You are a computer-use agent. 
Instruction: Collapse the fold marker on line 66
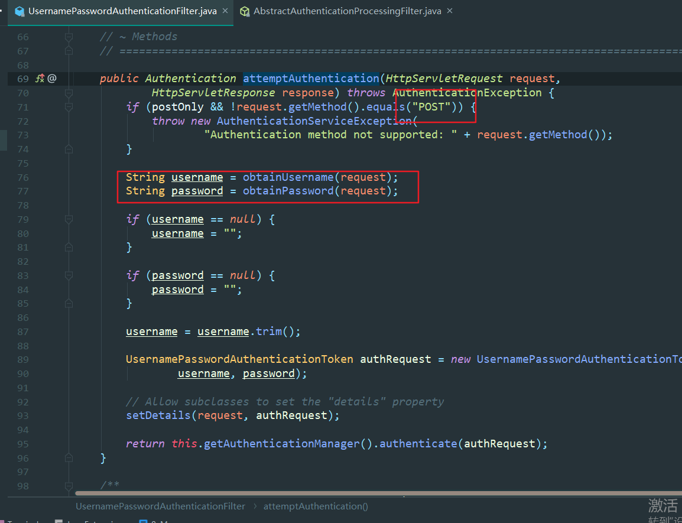pos(69,37)
